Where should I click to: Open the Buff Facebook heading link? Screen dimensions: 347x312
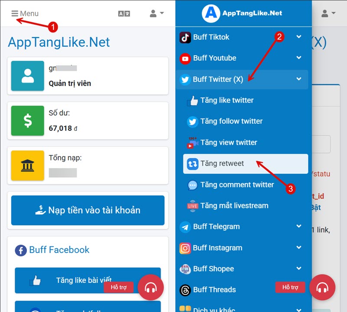click(59, 250)
